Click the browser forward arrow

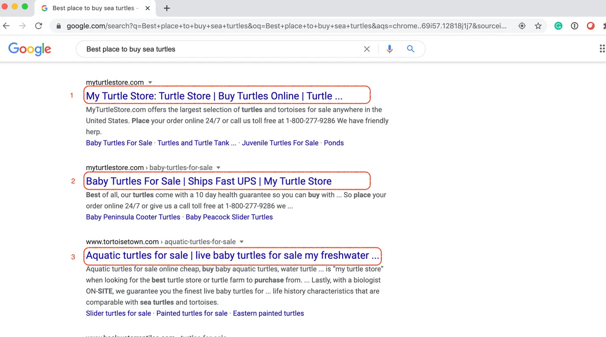tap(22, 26)
